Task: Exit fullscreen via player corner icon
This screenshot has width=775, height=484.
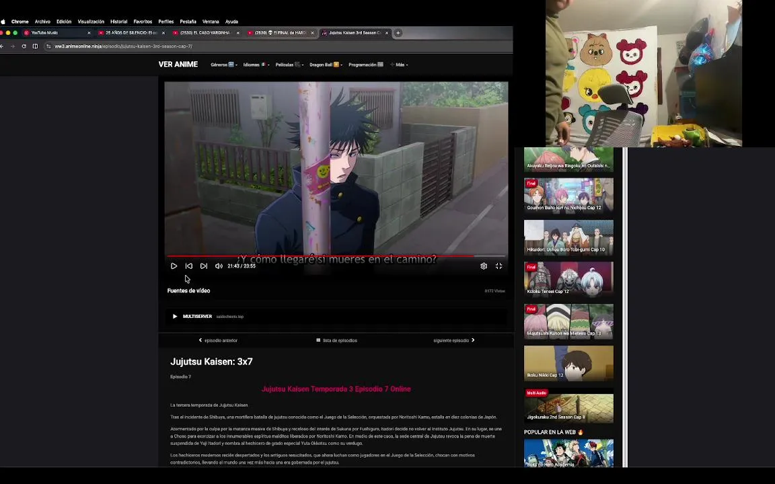Action: tap(499, 266)
